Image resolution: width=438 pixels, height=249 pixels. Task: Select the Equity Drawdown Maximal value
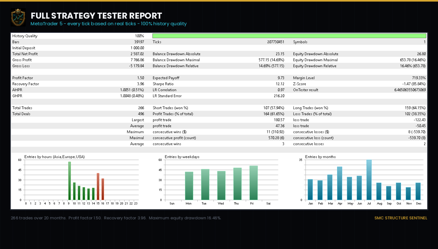[x=413, y=60]
